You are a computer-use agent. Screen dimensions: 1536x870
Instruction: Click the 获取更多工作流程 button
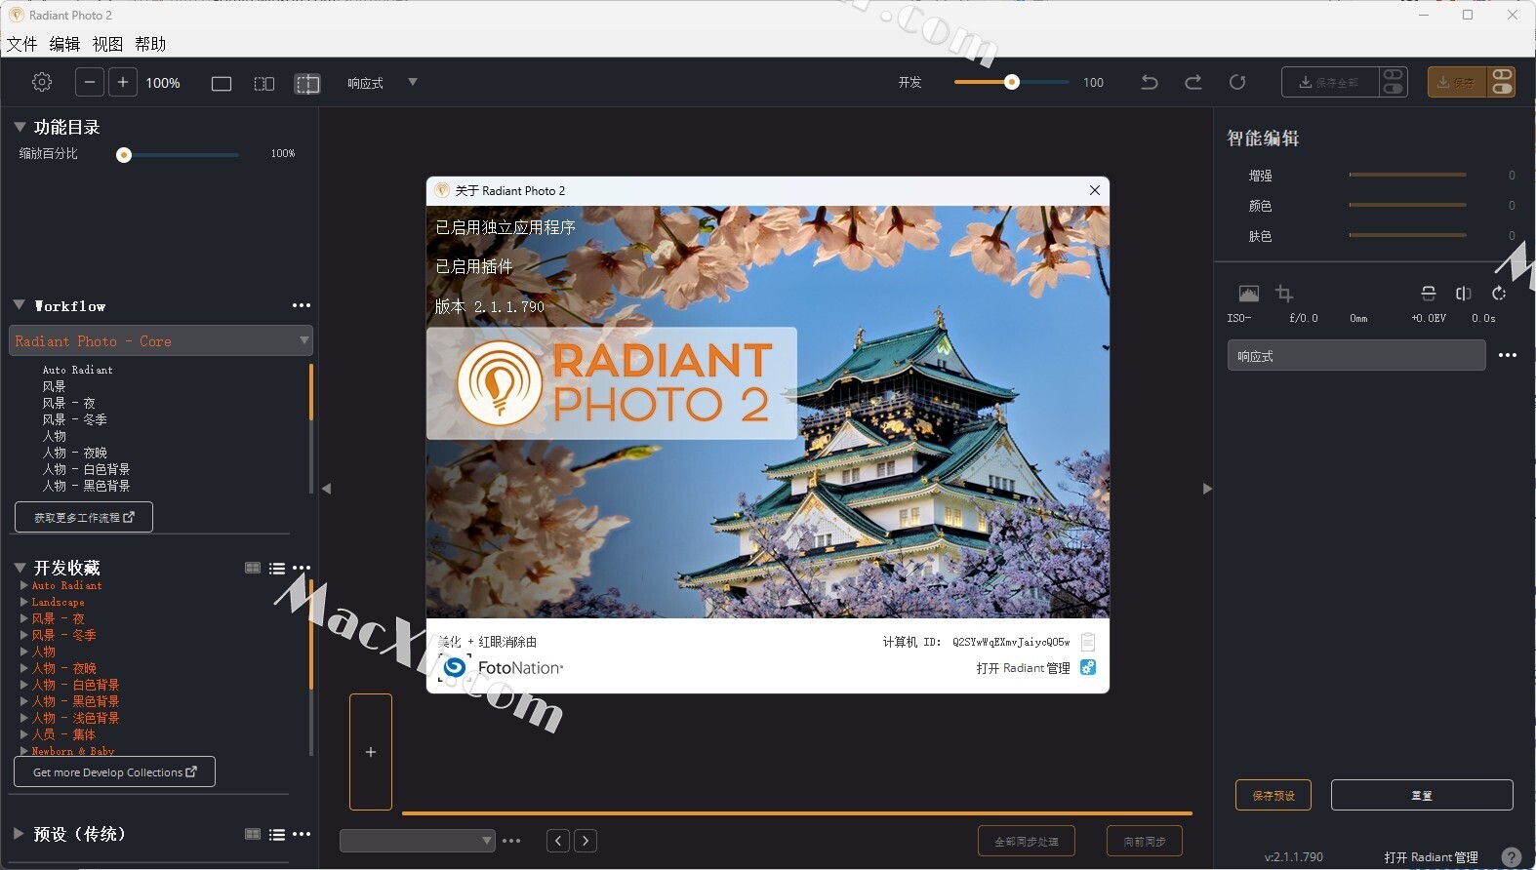pos(84,518)
